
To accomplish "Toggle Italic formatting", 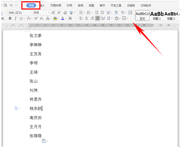I will pyautogui.click(x=15, y=18).
